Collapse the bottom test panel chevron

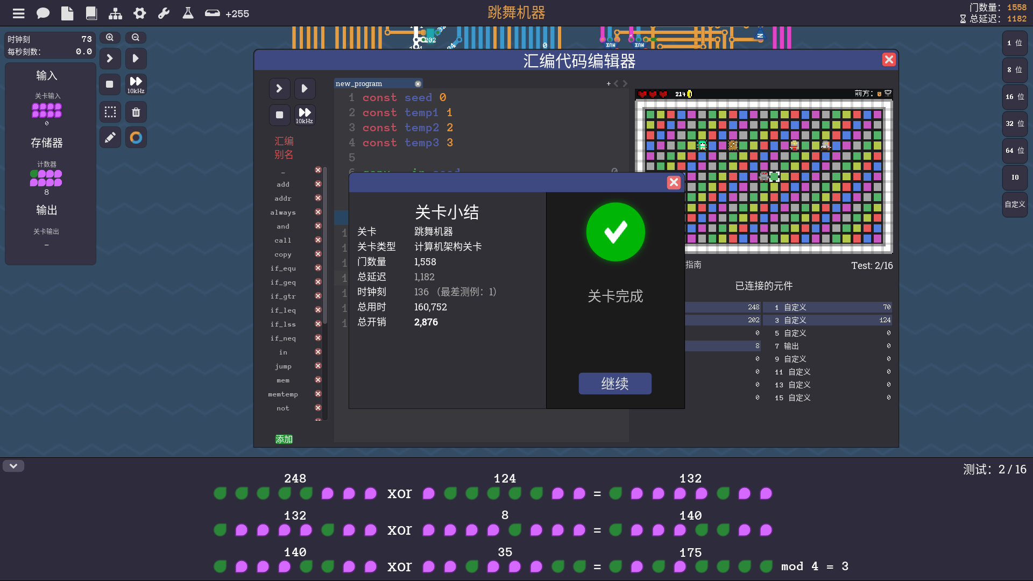[13, 466]
